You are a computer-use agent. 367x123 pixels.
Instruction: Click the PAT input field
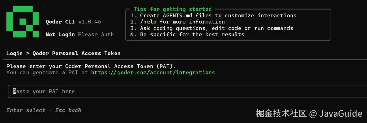tap(187, 91)
